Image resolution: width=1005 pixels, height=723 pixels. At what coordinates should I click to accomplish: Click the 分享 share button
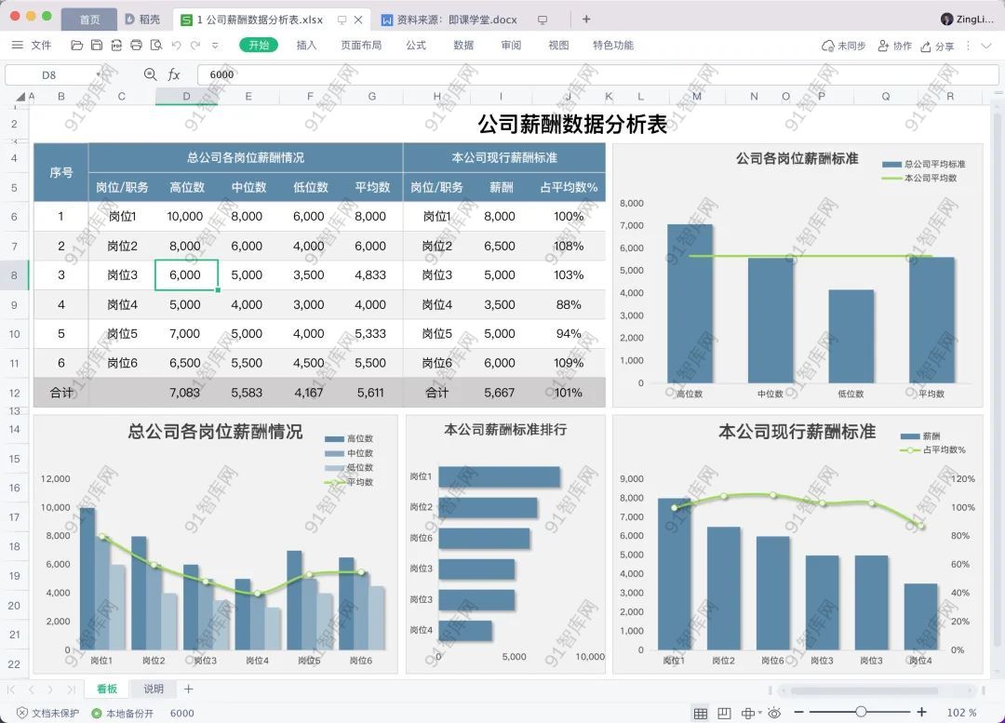click(937, 46)
